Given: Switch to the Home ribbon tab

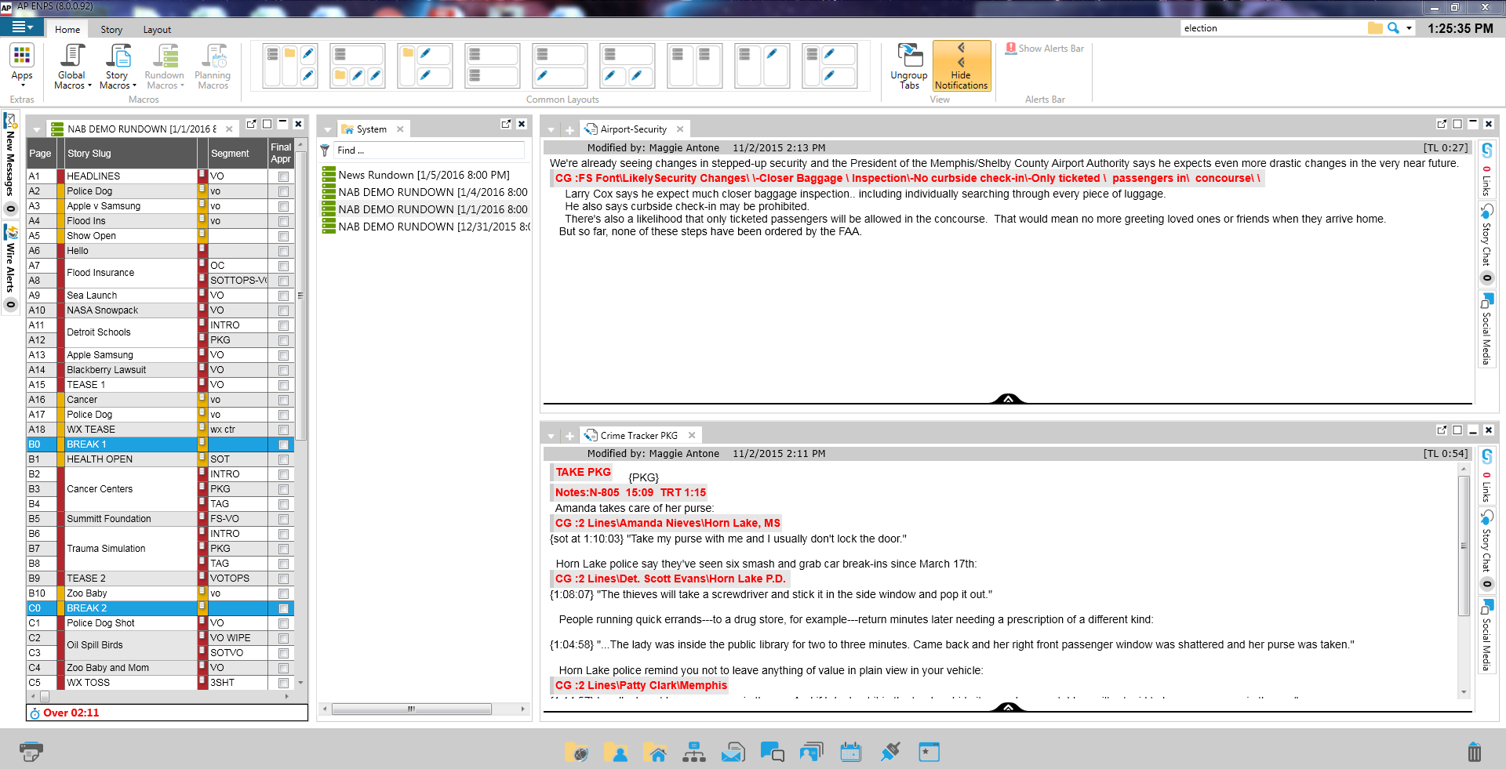Looking at the screenshot, I should point(67,30).
